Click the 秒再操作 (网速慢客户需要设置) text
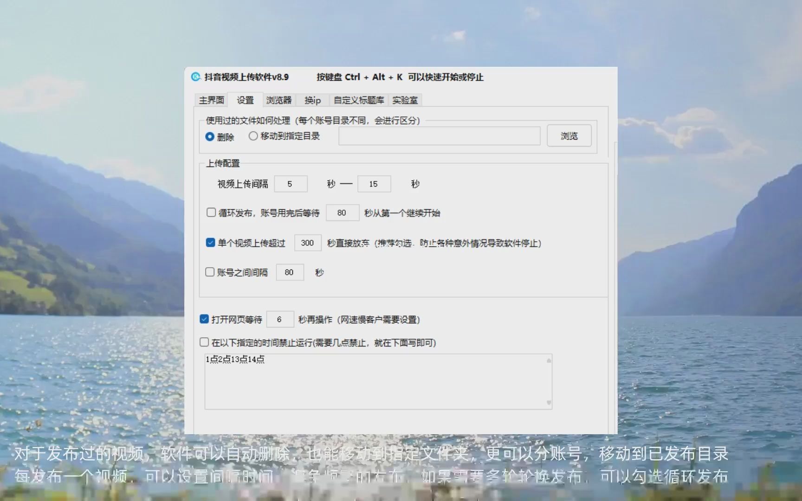The width and height of the screenshot is (802, 501). (x=359, y=320)
